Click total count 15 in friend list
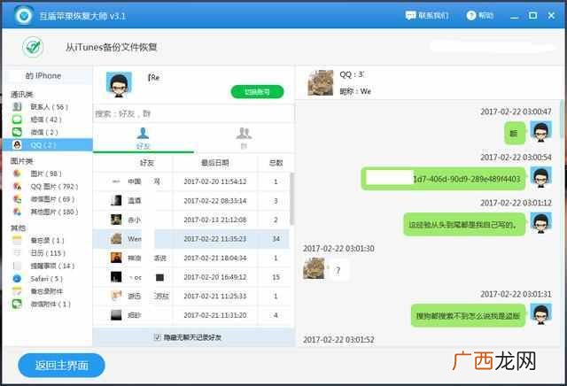567x386 pixels. click(276, 277)
